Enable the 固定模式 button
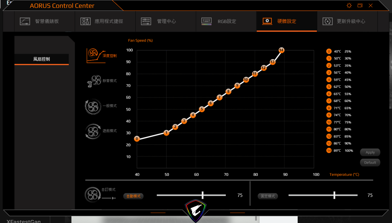This screenshot has width=392, height=223. pyautogui.click(x=268, y=196)
